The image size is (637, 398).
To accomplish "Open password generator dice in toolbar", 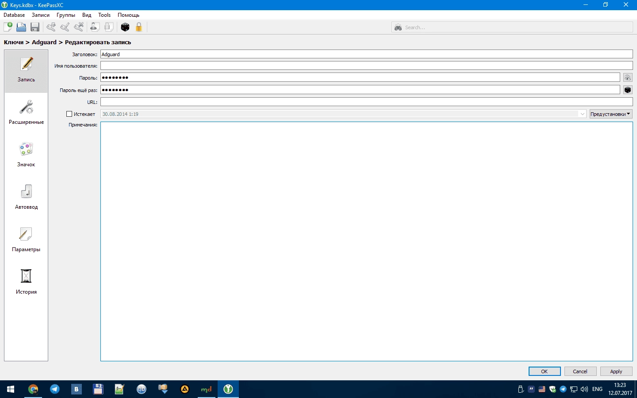I will click(x=125, y=27).
